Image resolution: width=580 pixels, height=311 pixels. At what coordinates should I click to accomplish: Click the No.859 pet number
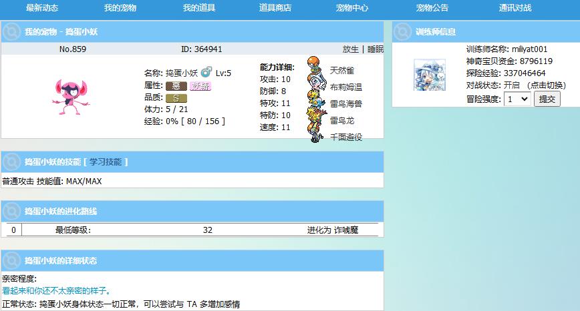[72, 49]
